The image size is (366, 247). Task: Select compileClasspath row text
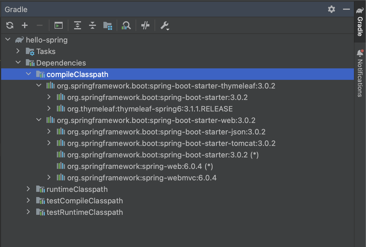point(78,74)
